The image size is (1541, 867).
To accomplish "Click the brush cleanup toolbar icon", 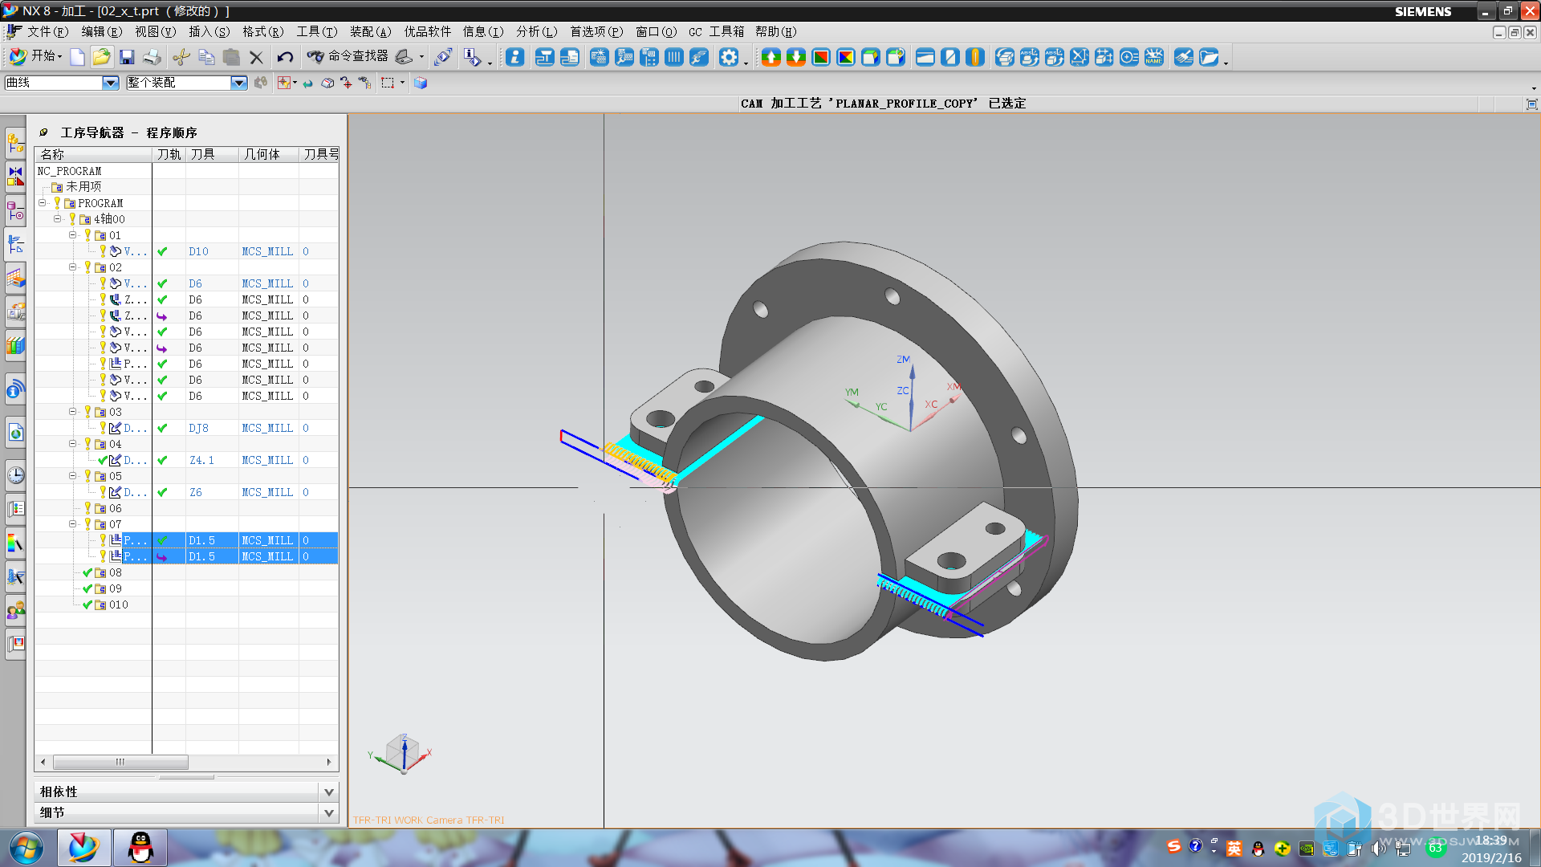I will tap(1184, 57).
